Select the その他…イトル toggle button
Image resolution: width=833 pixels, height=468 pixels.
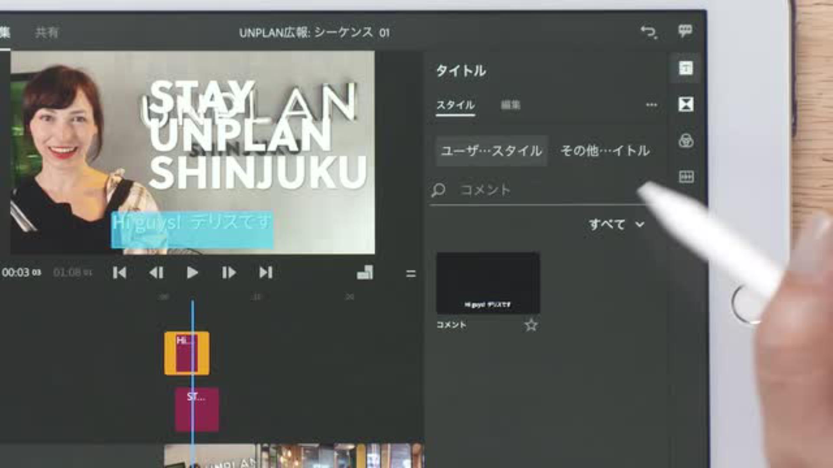coord(605,151)
